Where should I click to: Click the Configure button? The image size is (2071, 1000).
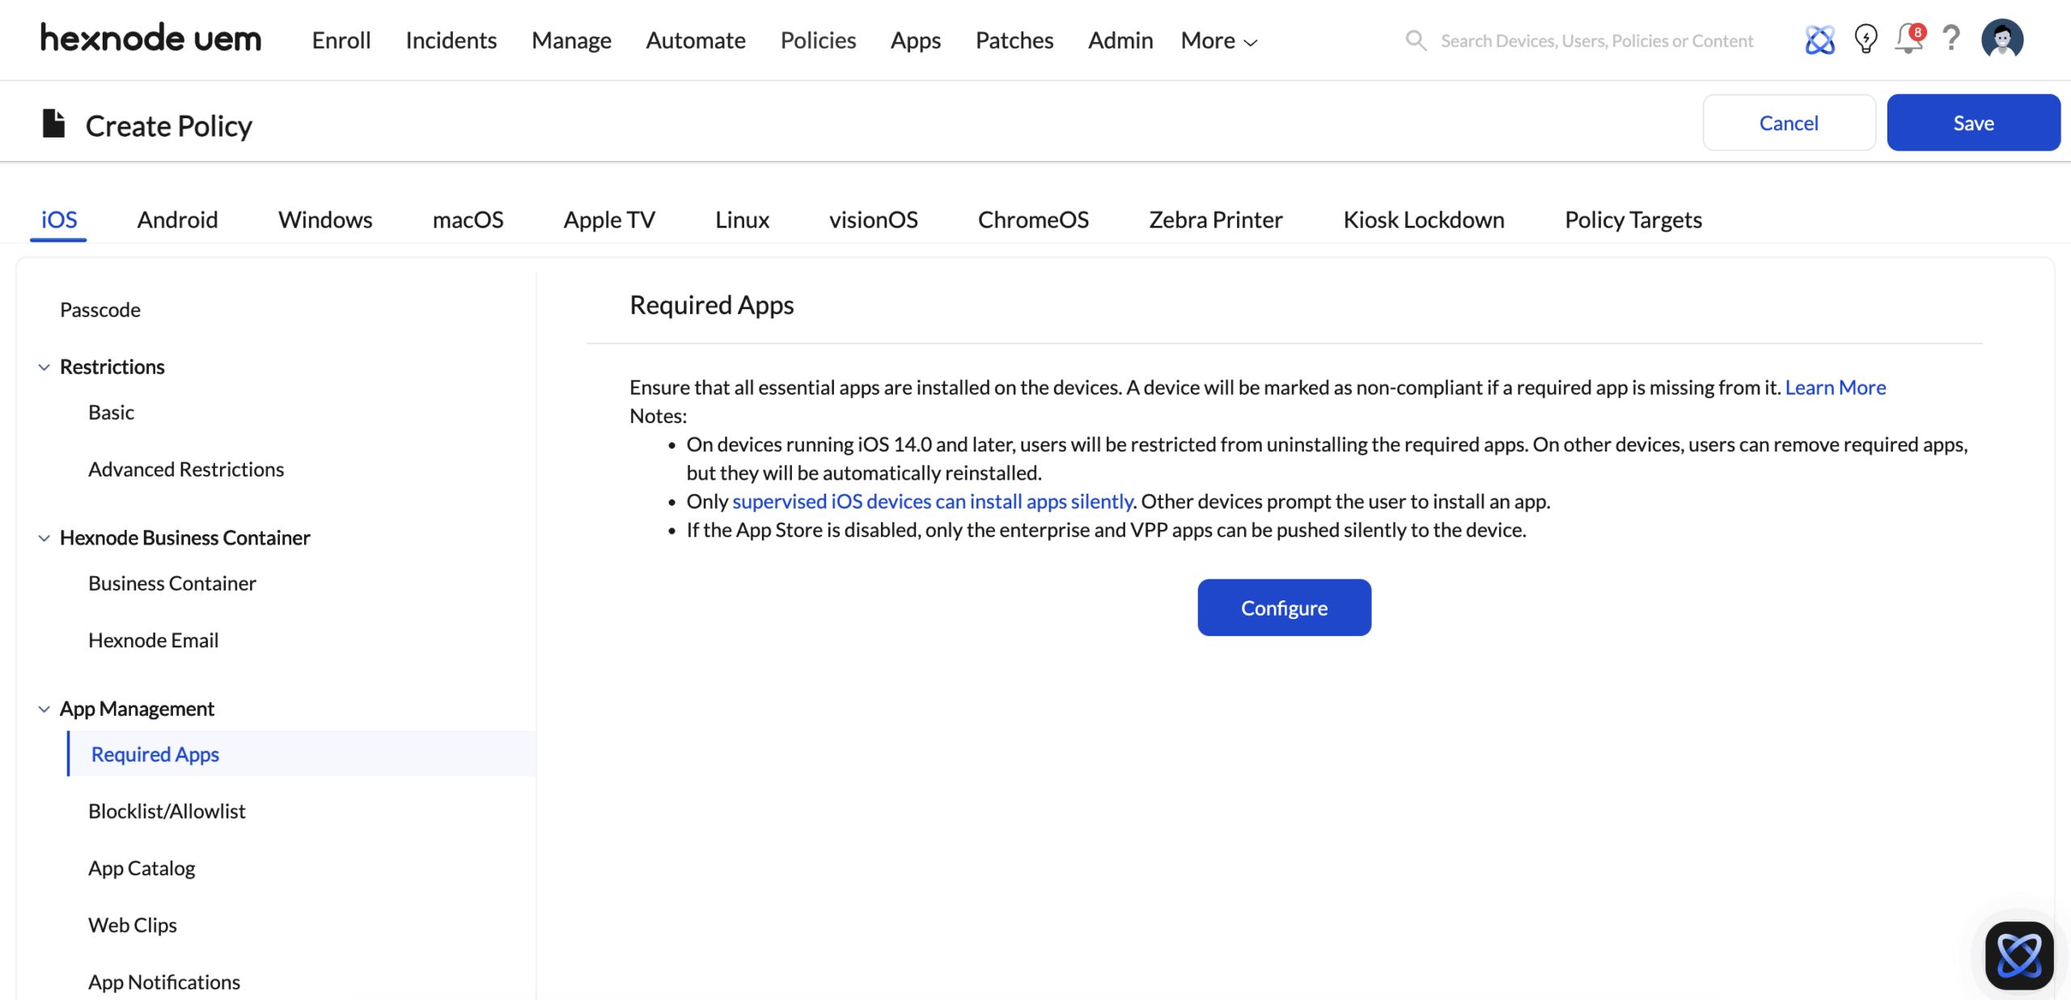point(1284,608)
